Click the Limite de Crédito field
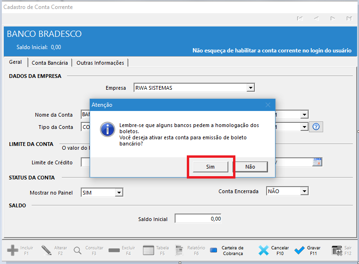Viewport: 359px width, 264px height. coord(85,162)
